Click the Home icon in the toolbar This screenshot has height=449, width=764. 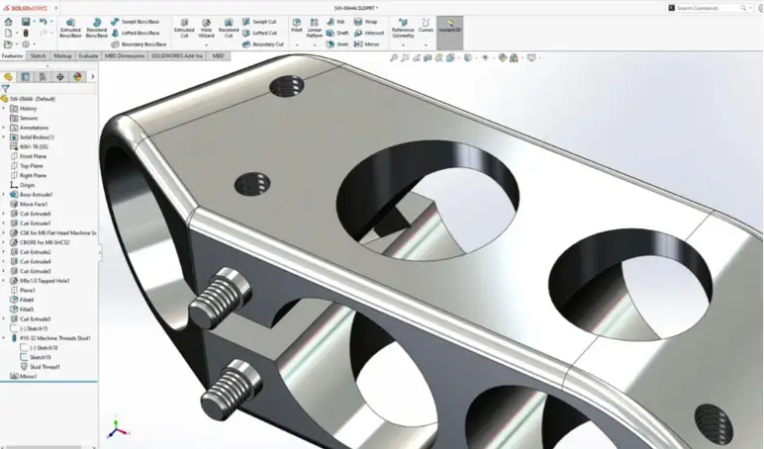coord(8,22)
